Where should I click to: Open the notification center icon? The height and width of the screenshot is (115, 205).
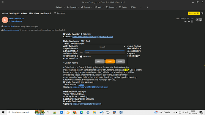coord(201,112)
